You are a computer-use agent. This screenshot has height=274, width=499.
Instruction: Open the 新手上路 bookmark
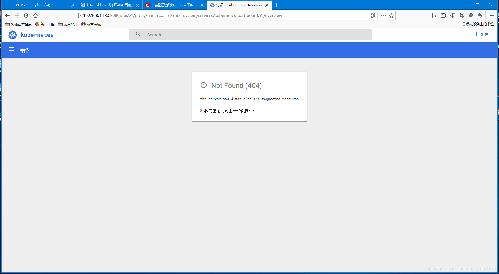pos(45,24)
